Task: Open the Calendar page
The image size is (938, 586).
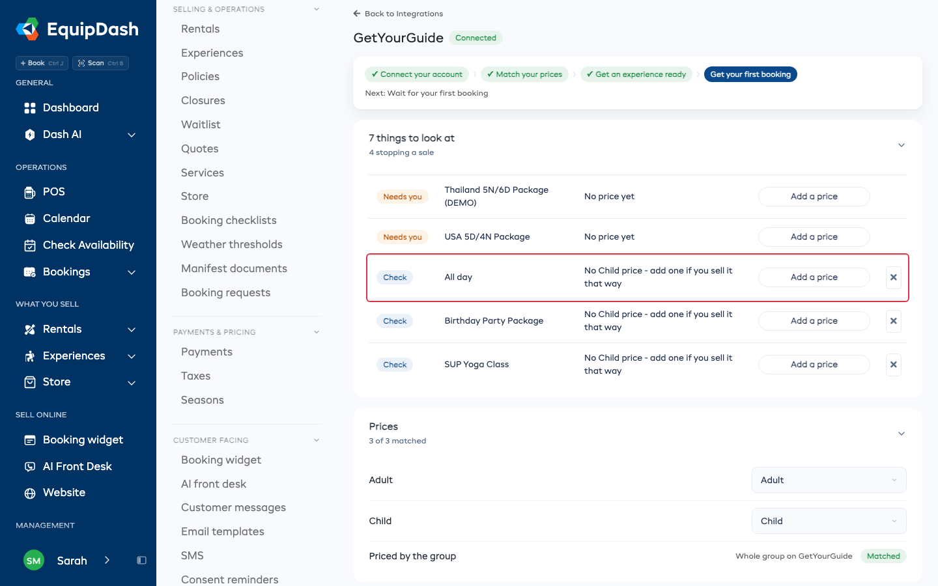Action: pyautogui.click(x=66, y=219)
